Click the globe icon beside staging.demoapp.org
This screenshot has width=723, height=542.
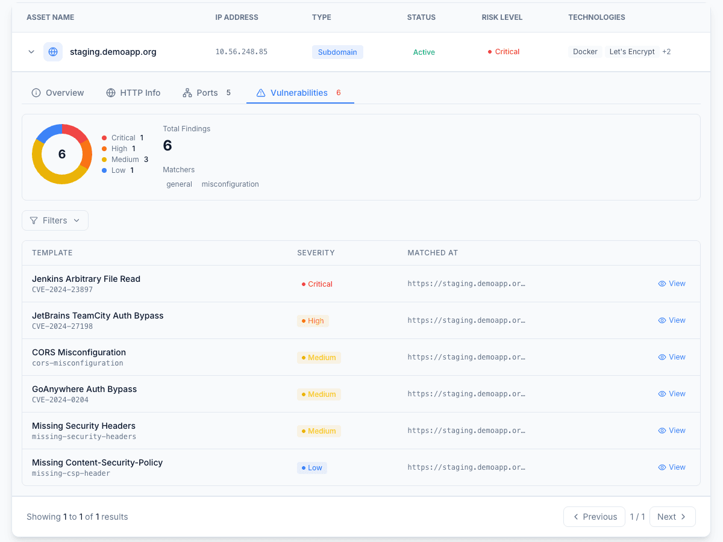pyautogui.click(x=53, y=52)
